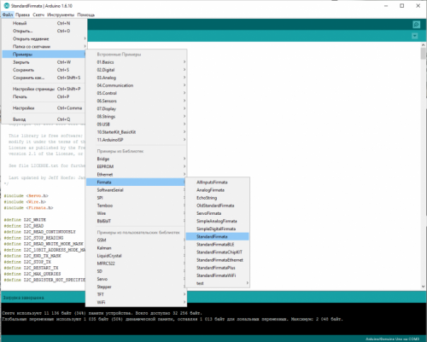Expand the 02.Digital examples

[x=137, y=70]
